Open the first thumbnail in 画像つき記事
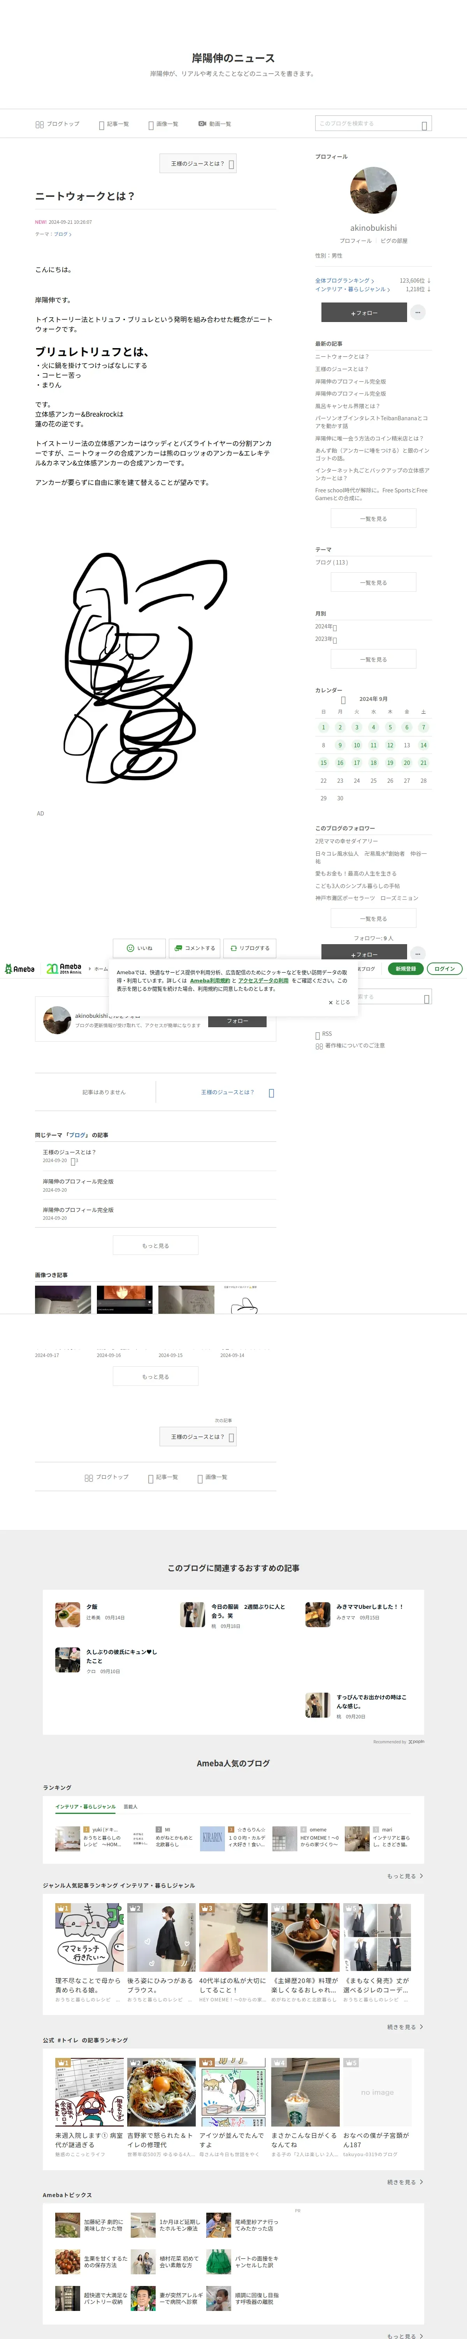Screen dimensions: 467x2339 tap(63, 1299)
